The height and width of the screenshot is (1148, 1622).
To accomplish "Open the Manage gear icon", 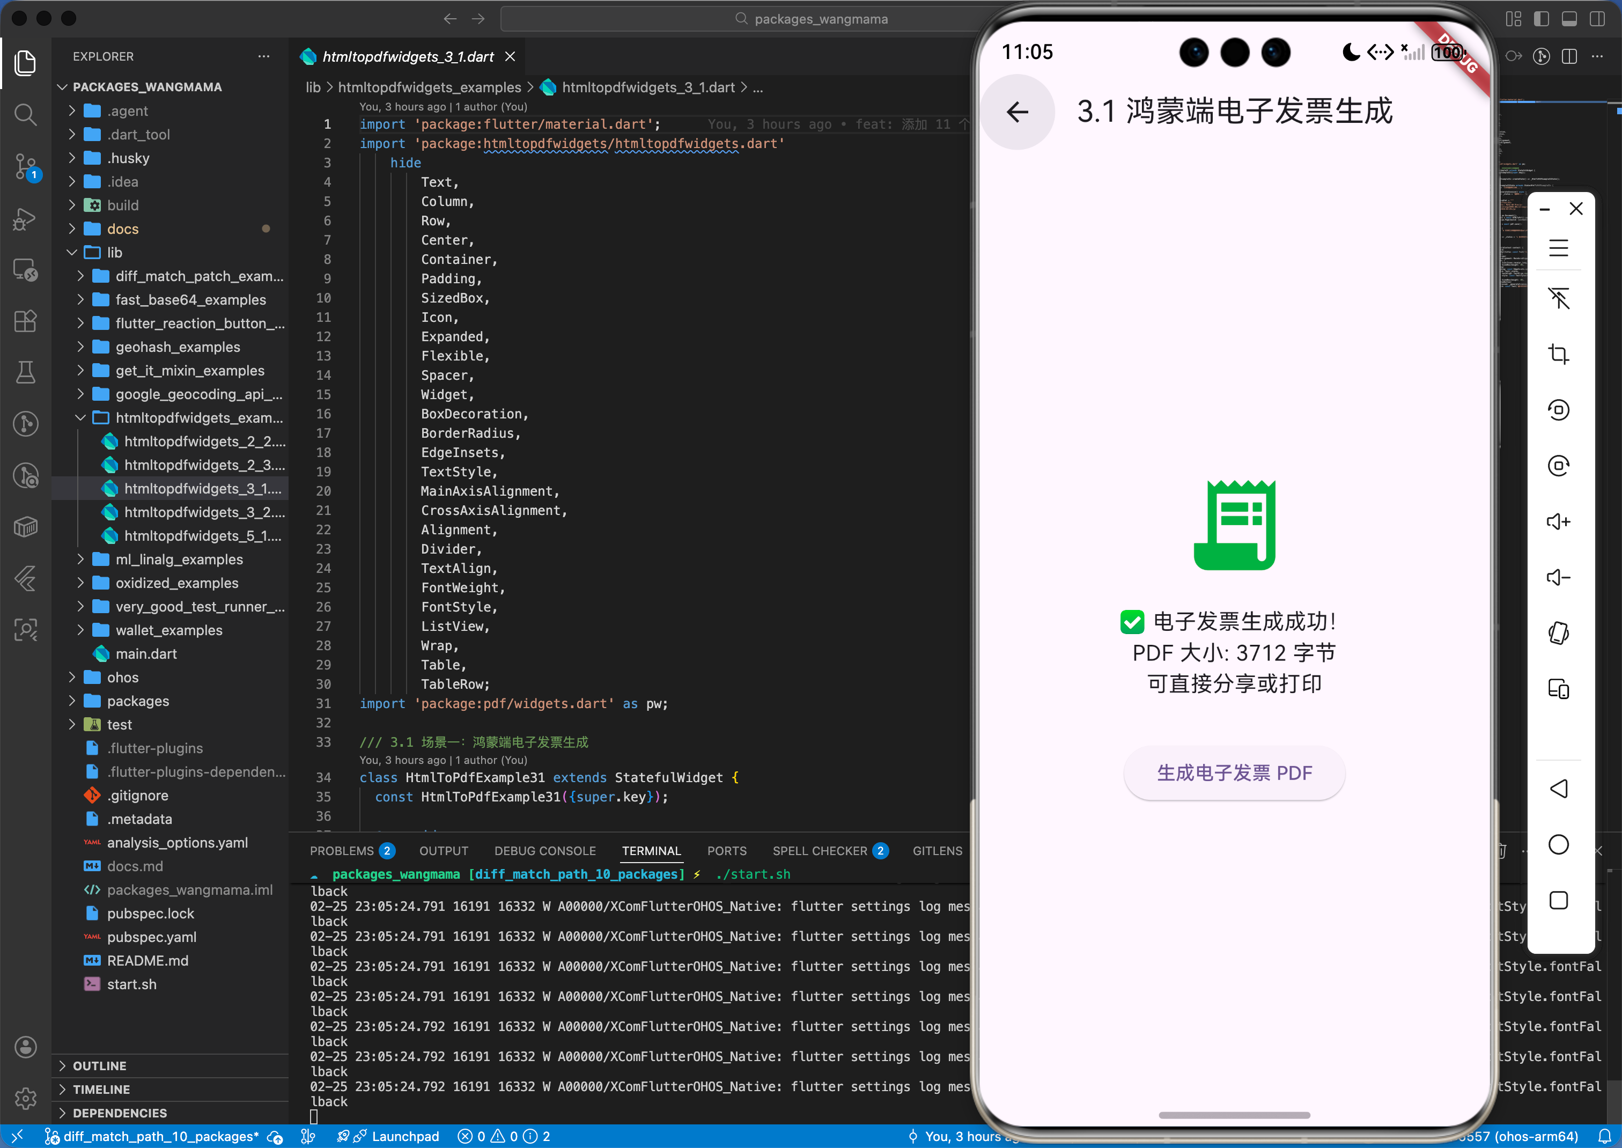I will (x=25, y=1098).
